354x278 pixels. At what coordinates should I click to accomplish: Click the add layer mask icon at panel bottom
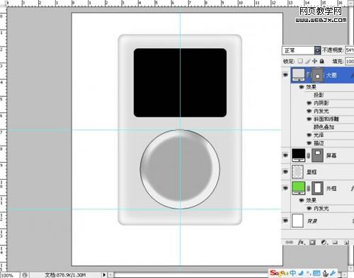[312, 242]
